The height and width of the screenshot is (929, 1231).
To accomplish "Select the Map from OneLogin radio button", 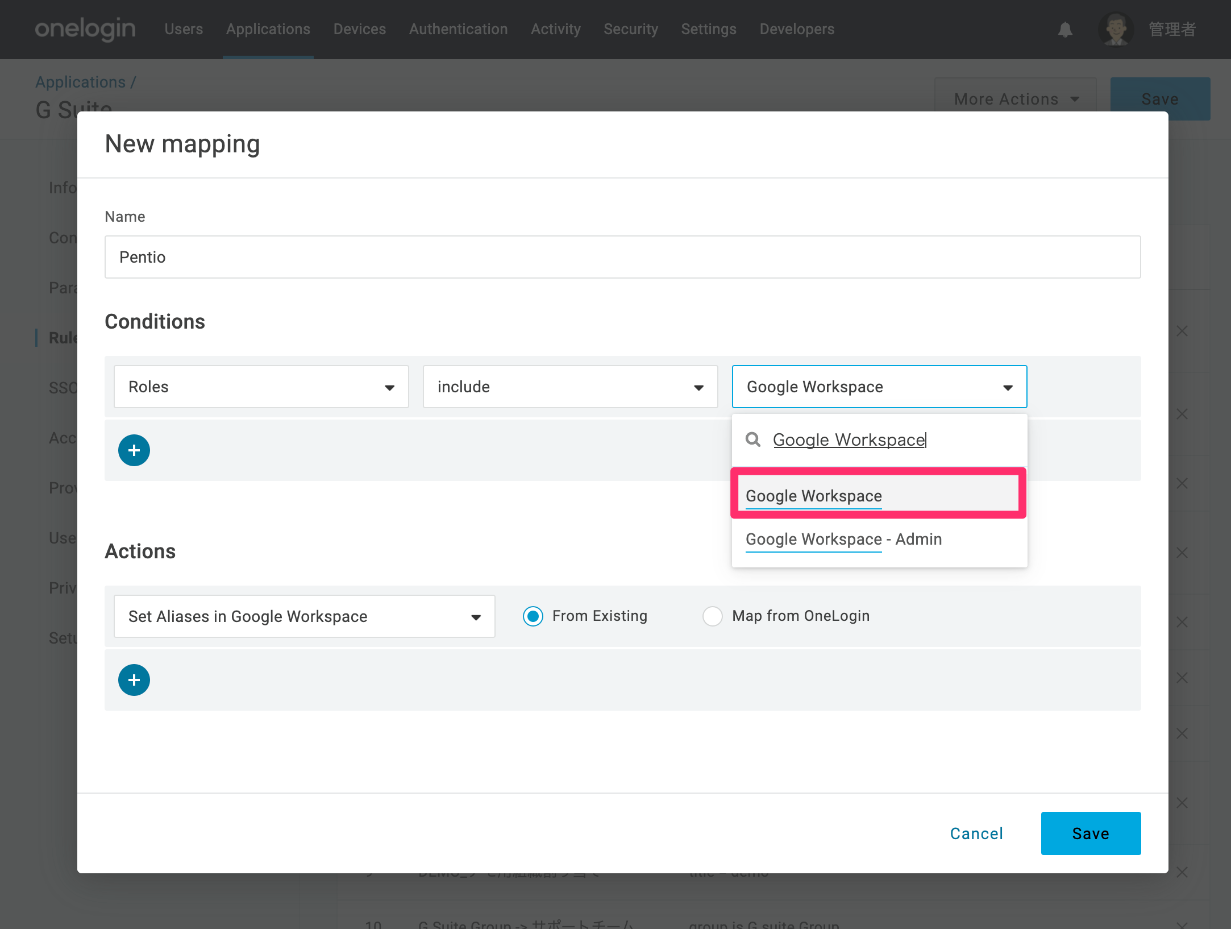I will pos(713,616).
